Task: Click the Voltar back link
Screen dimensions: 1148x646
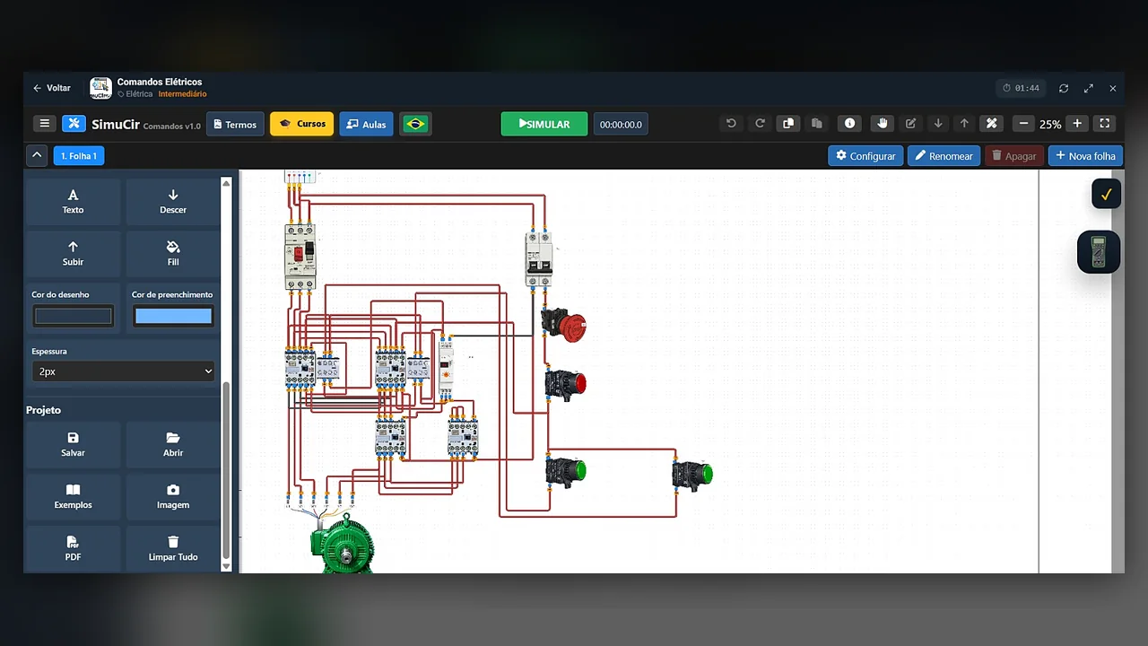Action: 52,88
